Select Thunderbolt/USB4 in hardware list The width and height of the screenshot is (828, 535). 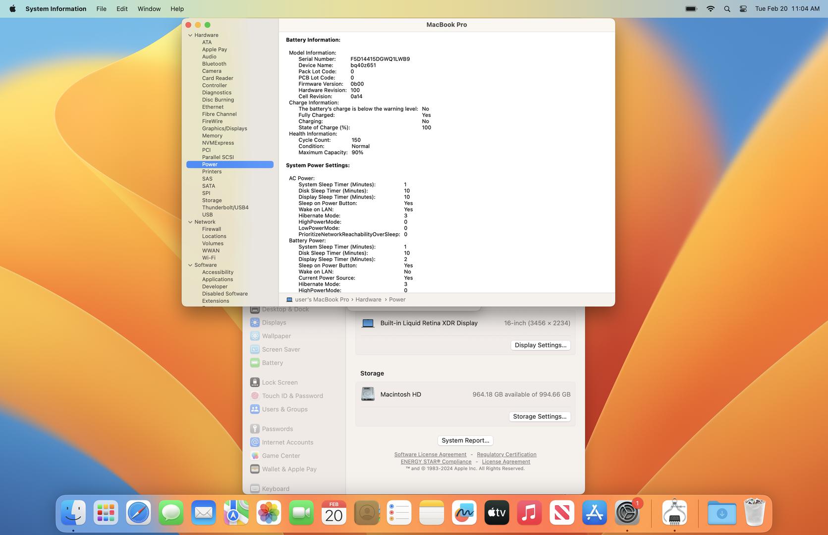(225, 208)
